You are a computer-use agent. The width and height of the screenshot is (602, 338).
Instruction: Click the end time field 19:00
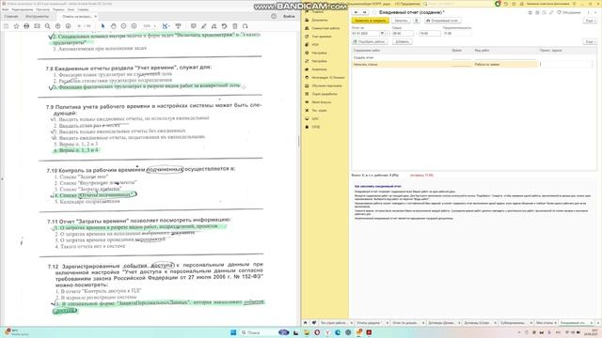pos(429,34)
